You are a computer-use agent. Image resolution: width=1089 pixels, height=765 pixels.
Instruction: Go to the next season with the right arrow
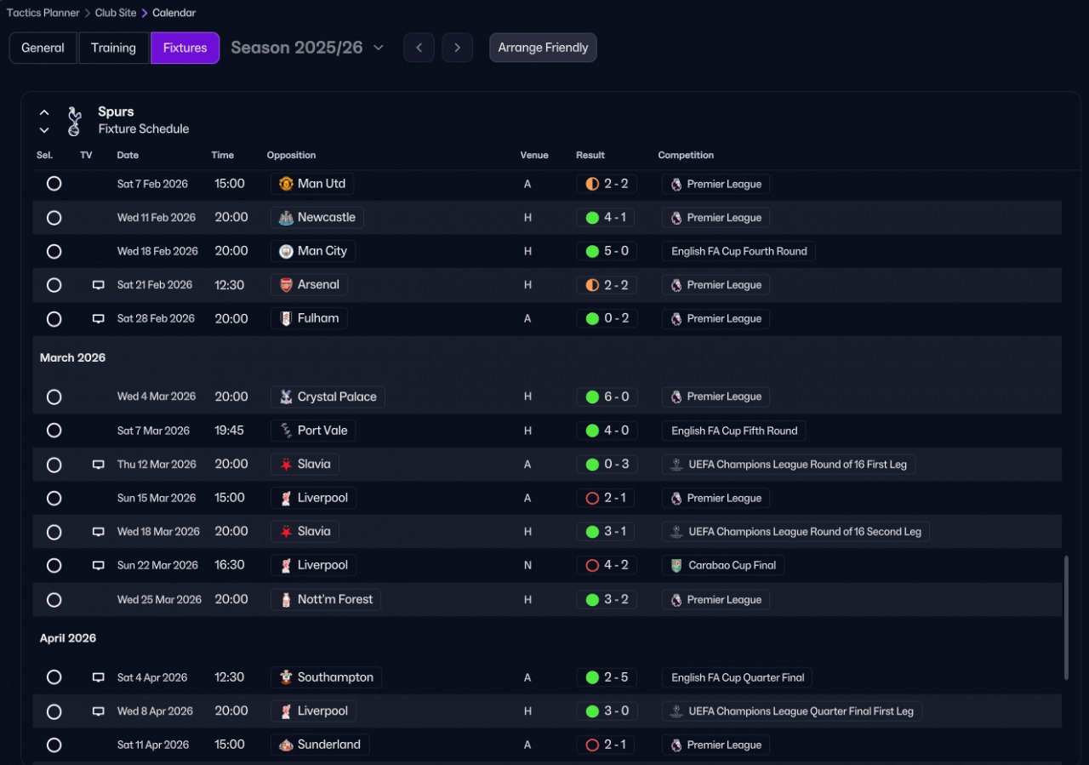457,48
